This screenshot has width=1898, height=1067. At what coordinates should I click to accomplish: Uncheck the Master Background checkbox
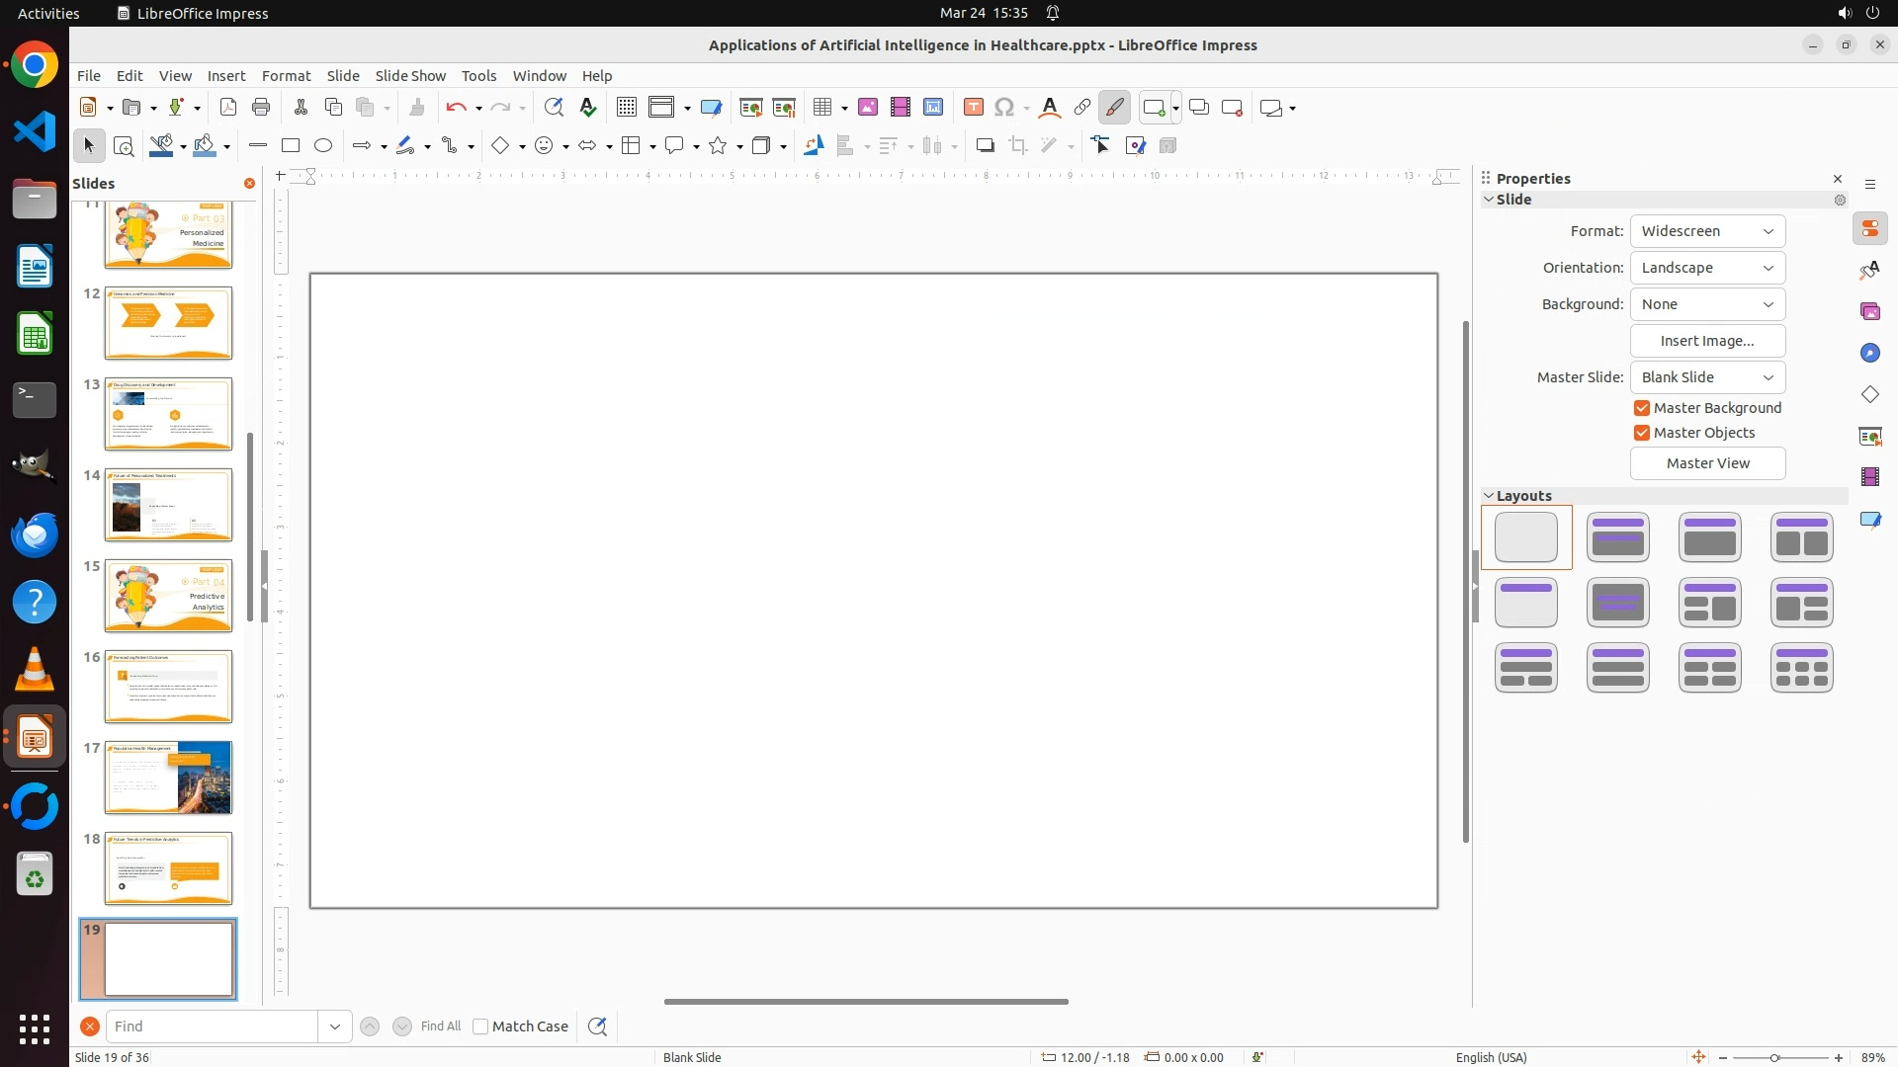(1642, 408)
